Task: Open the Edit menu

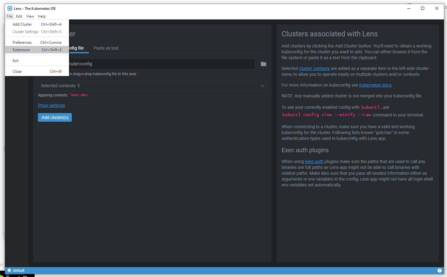Action: click(x=19, y=16)
